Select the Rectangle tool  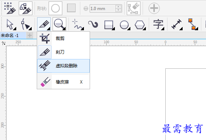(x=109, y=25)
